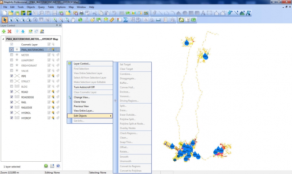This screenshot has height=174, width=292.
Task: Select the Marquee Select tool
Action: 11,20
